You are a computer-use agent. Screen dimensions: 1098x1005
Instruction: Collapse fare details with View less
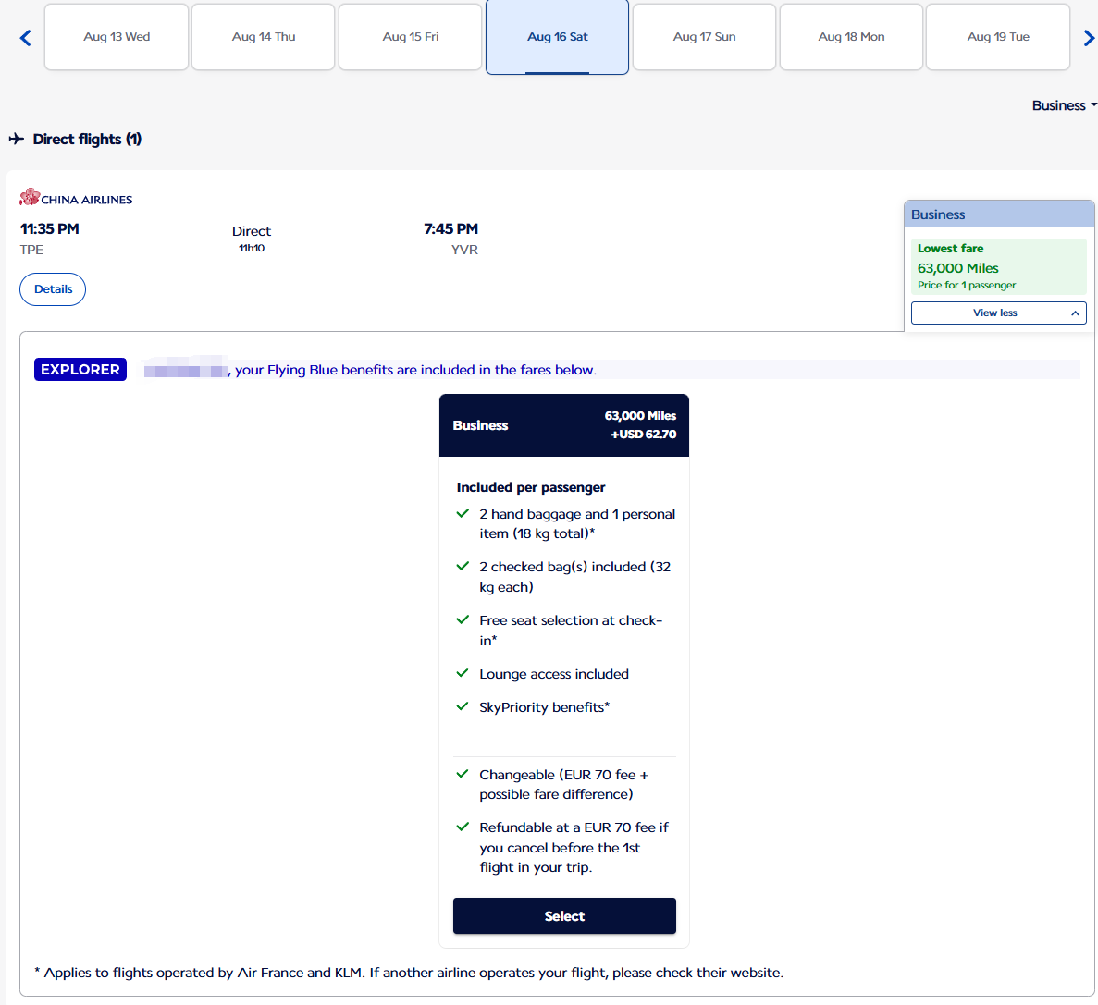(x=999, y=313)
